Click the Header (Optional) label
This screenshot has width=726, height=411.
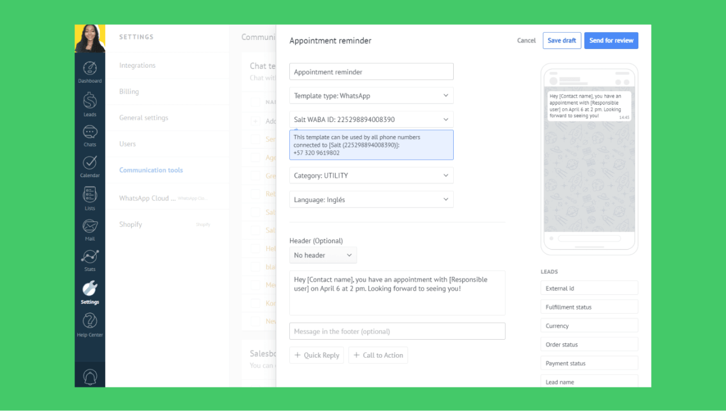(x=316, y=241)
